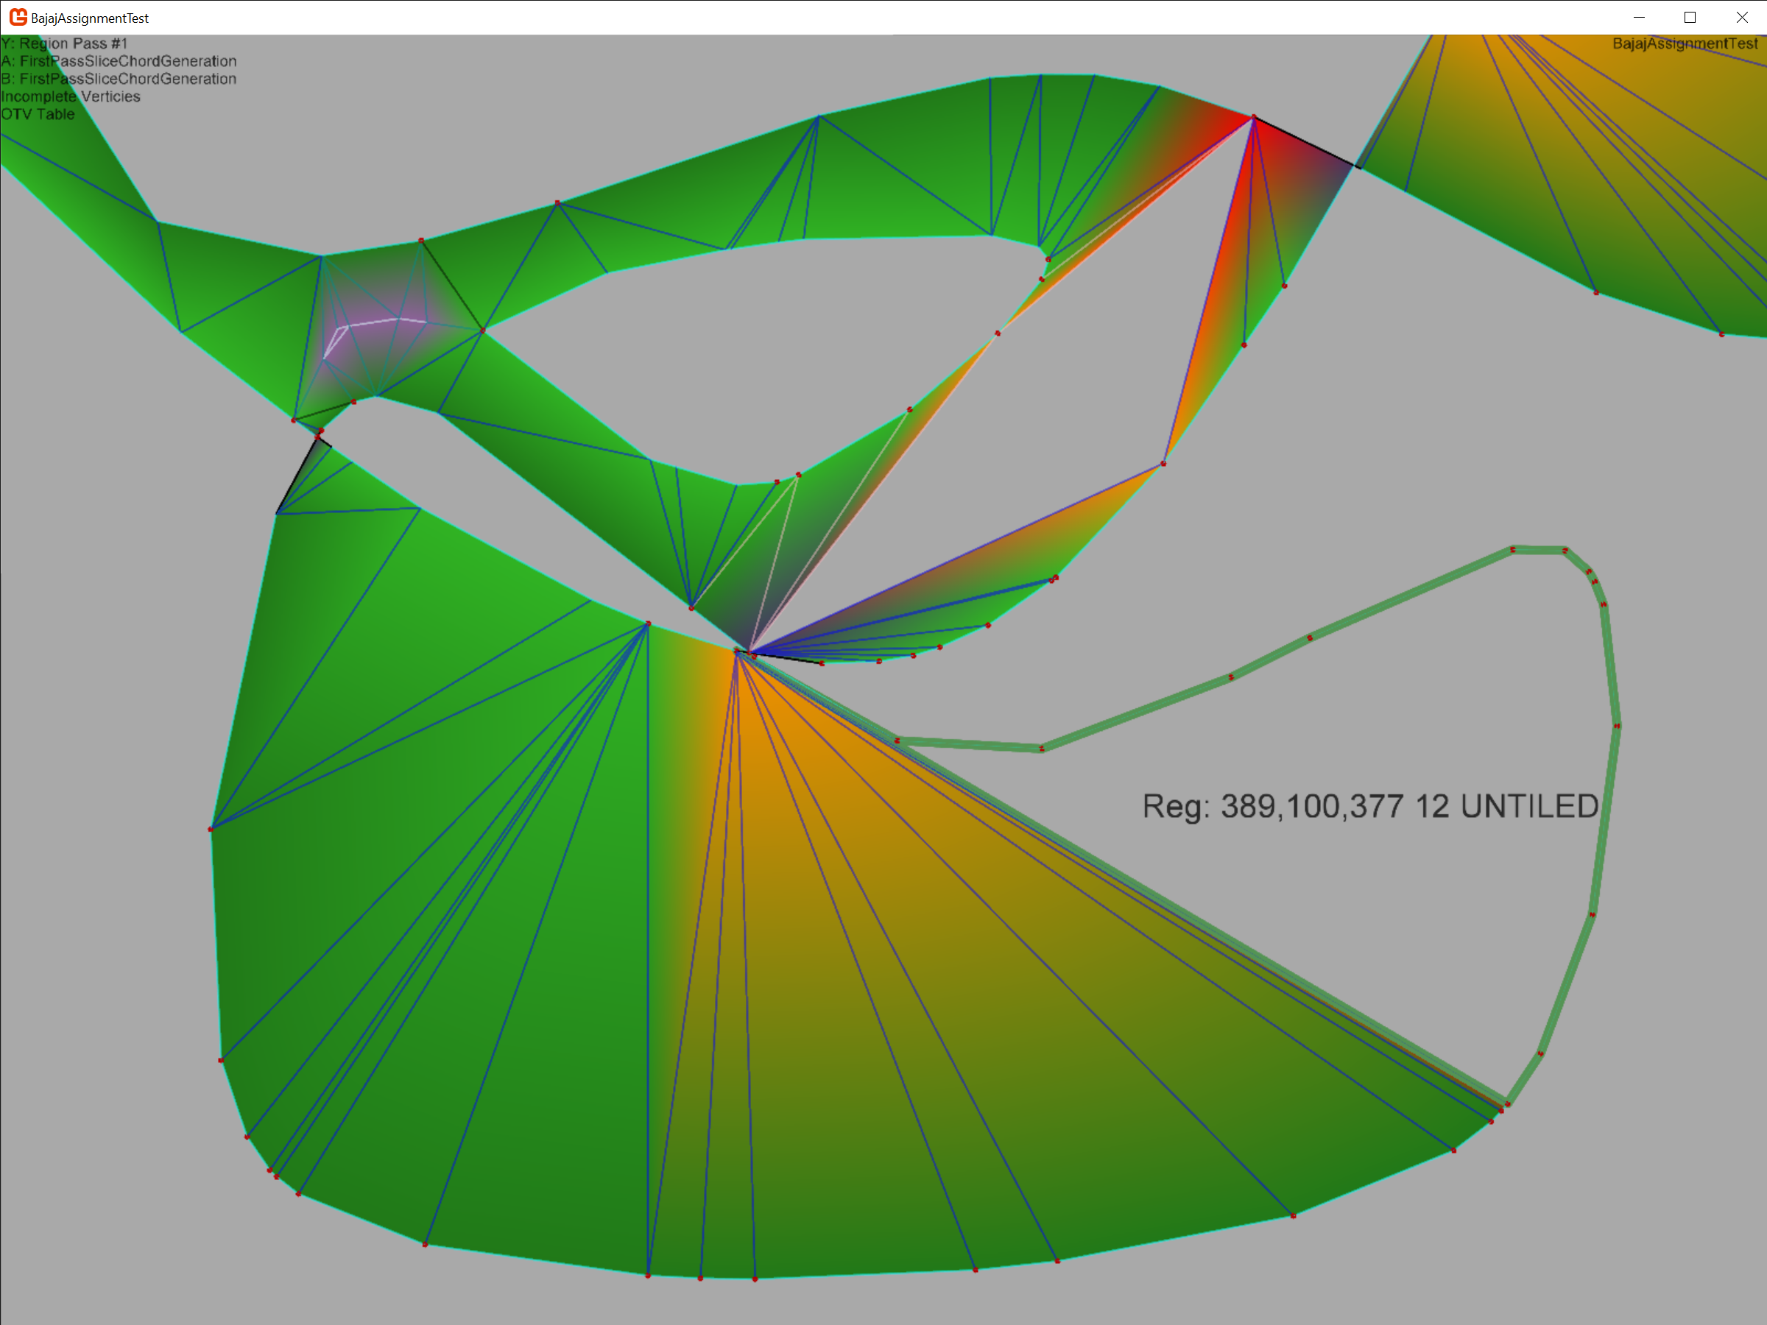Close the BajajAssignmentTest window
1767x1325 pixels.
tap(1741, 17)
